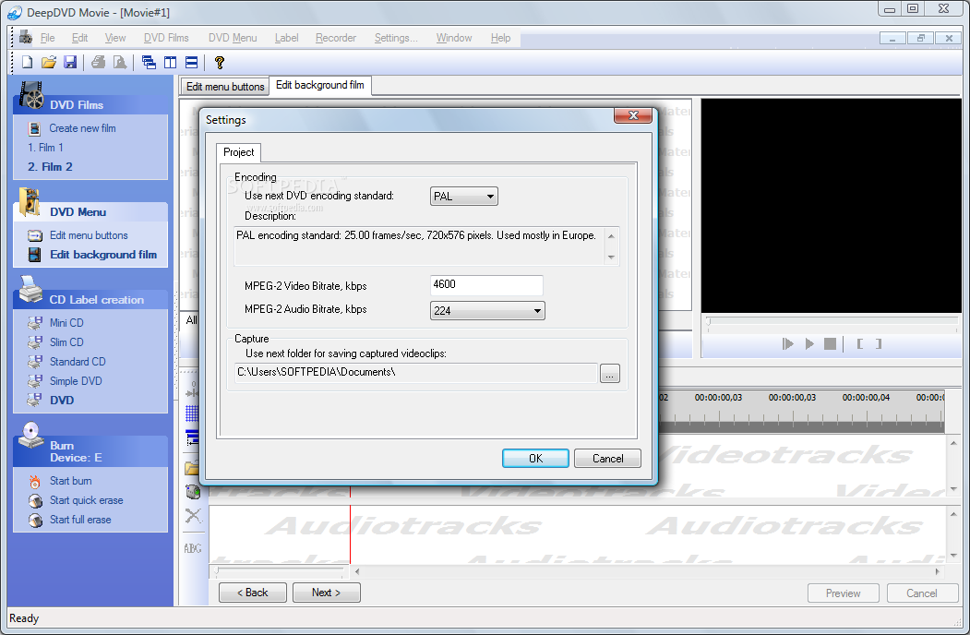Click the Edit background film filmstrip icon
The height and width of the screenshot is (635, 970).
tap(35, 255)
